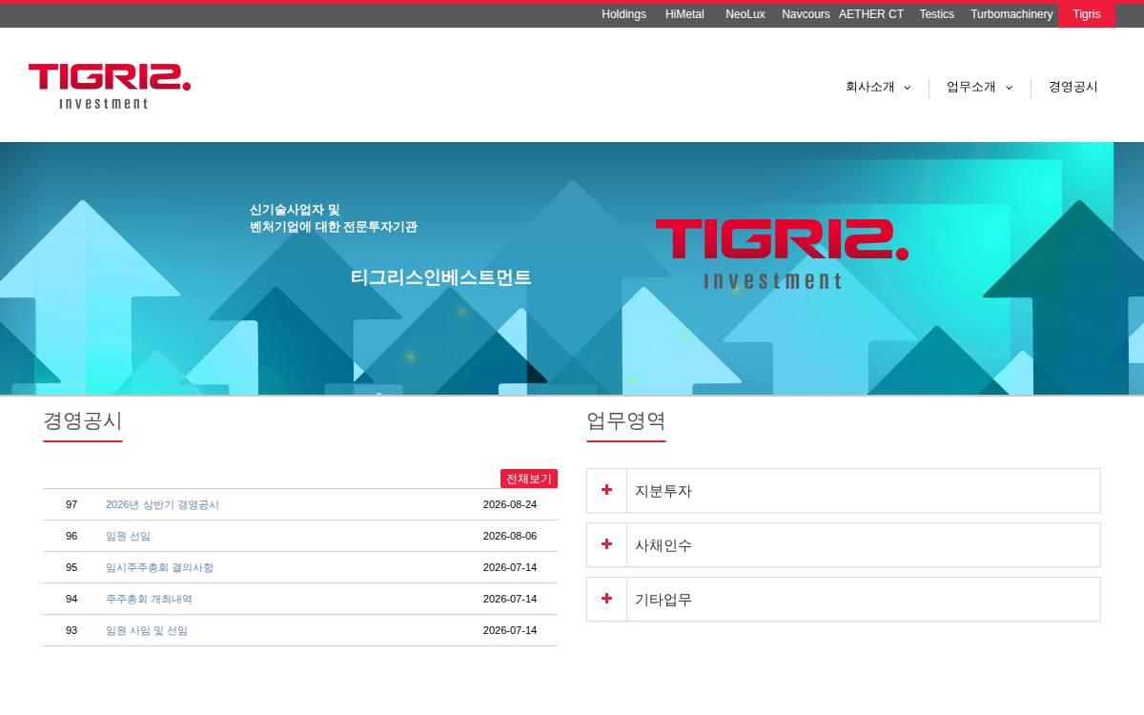The image size is (1144, 715).
Task: Open the HiMetal link in top bar
Action: click(x=684, y=14)
